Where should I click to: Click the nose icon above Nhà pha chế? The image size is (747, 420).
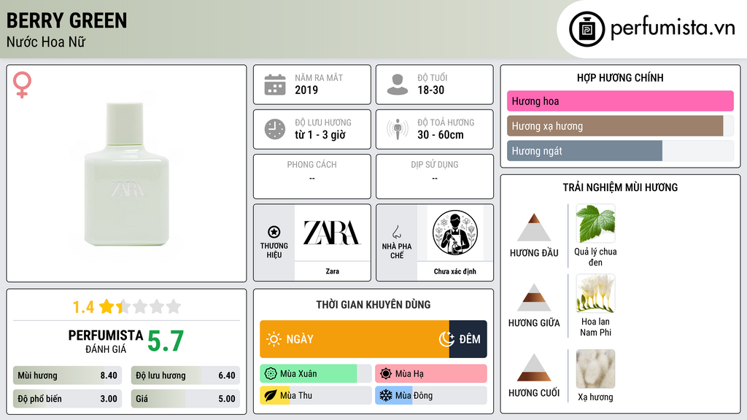point(396,232)
